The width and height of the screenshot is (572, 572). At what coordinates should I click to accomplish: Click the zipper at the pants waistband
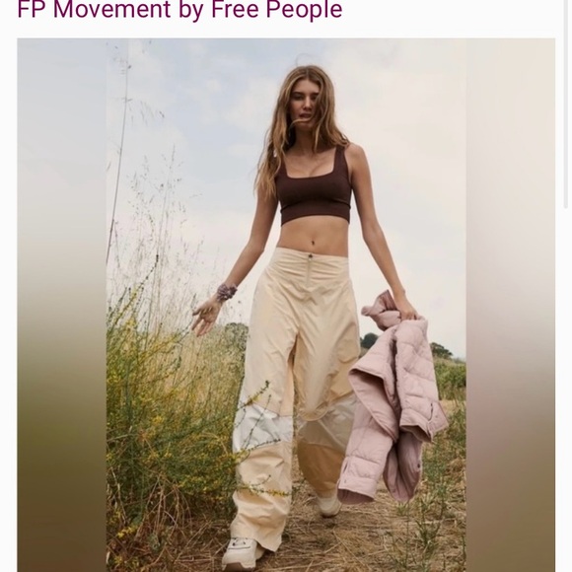click(311, 269)
